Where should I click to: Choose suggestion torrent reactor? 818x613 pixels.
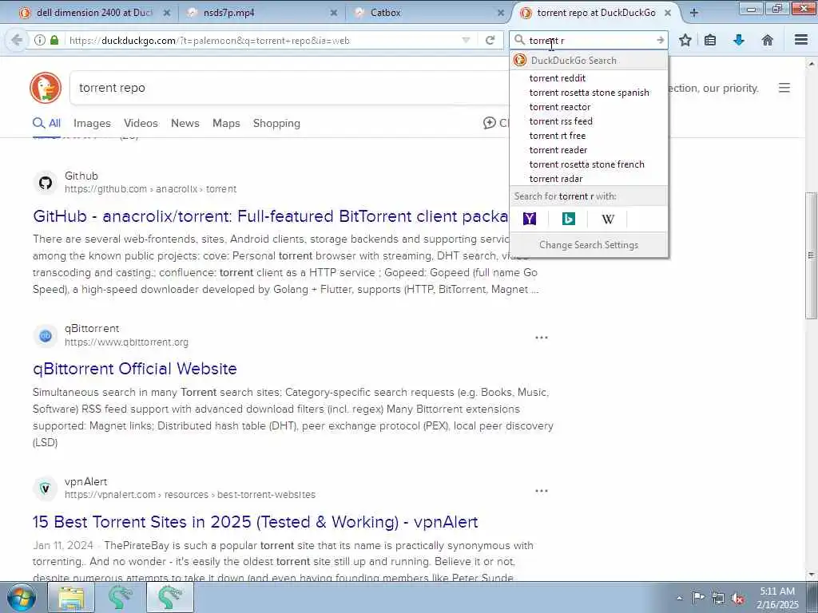pyautogui.click(x=589, y=107)
